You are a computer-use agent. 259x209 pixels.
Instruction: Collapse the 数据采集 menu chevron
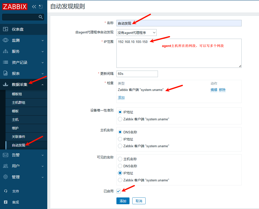click(42, 85)
